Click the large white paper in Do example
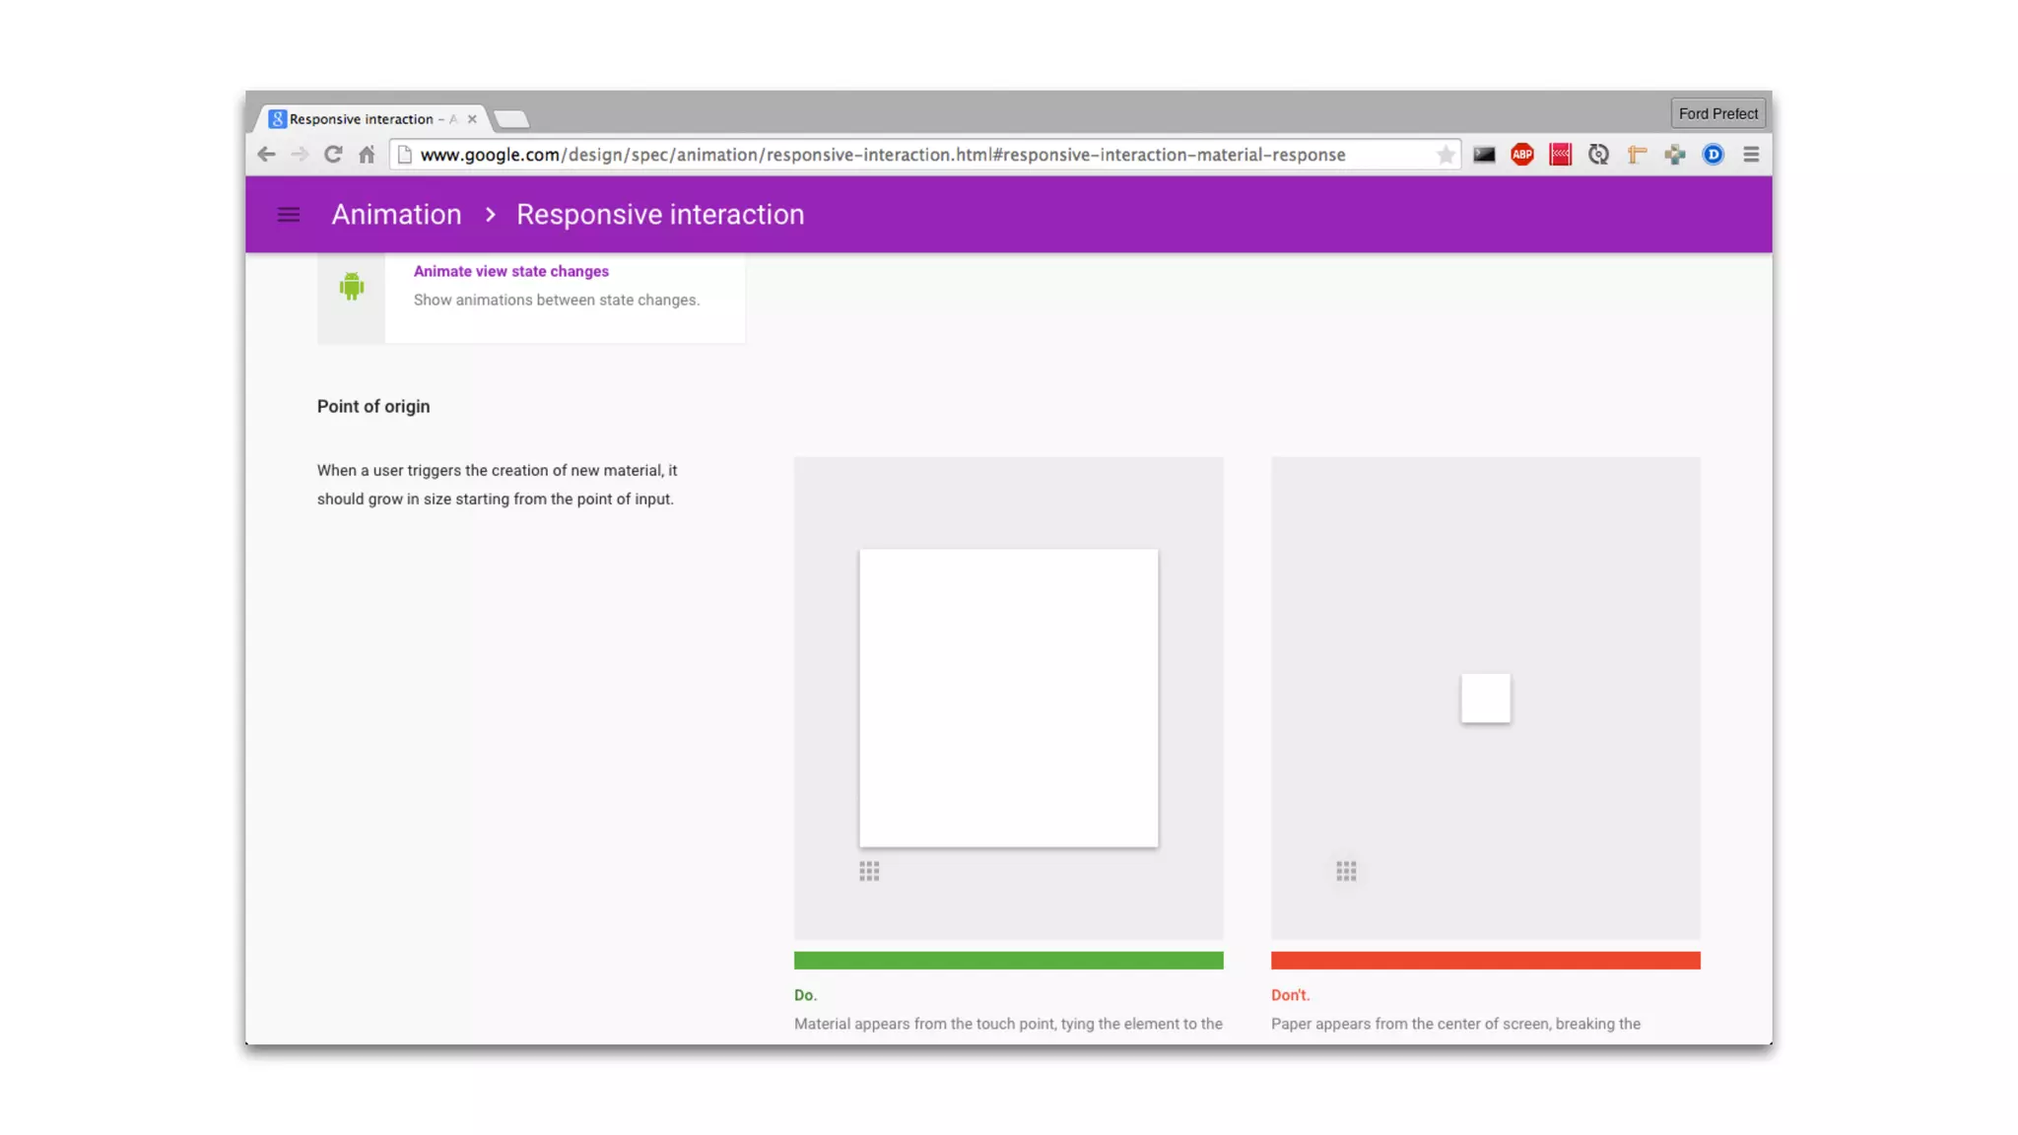The width and height of the screenshot is (2018, 1135). click(1008, 698)
